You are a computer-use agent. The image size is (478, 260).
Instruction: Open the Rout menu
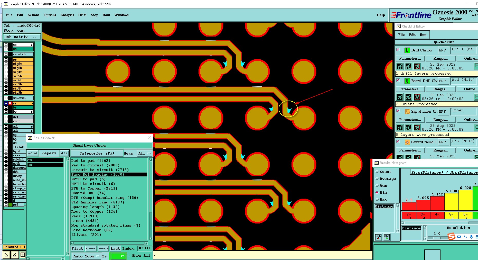pyautogui.click(x=106, y=15)
